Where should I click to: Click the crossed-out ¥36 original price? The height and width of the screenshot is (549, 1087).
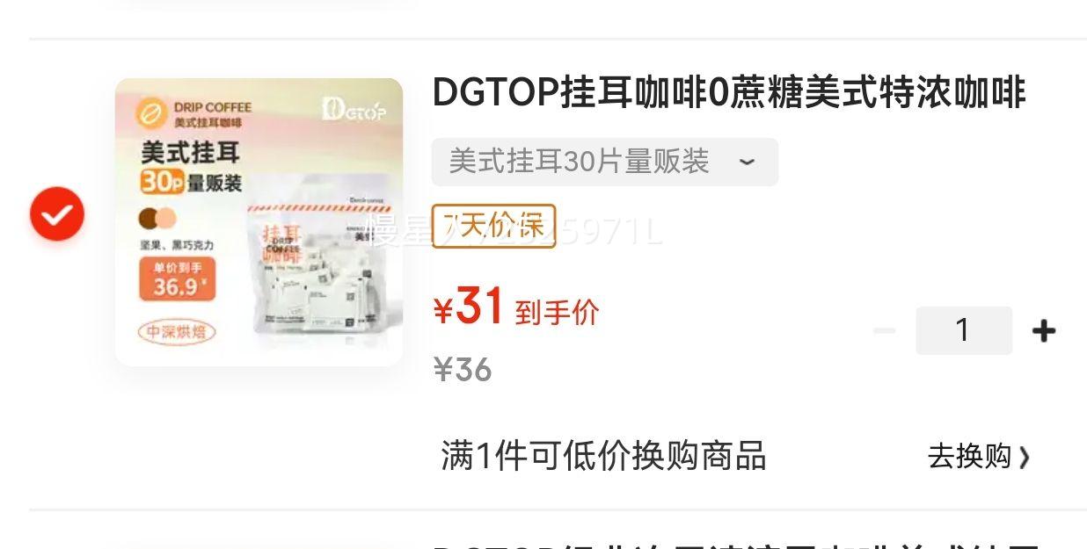463,370
